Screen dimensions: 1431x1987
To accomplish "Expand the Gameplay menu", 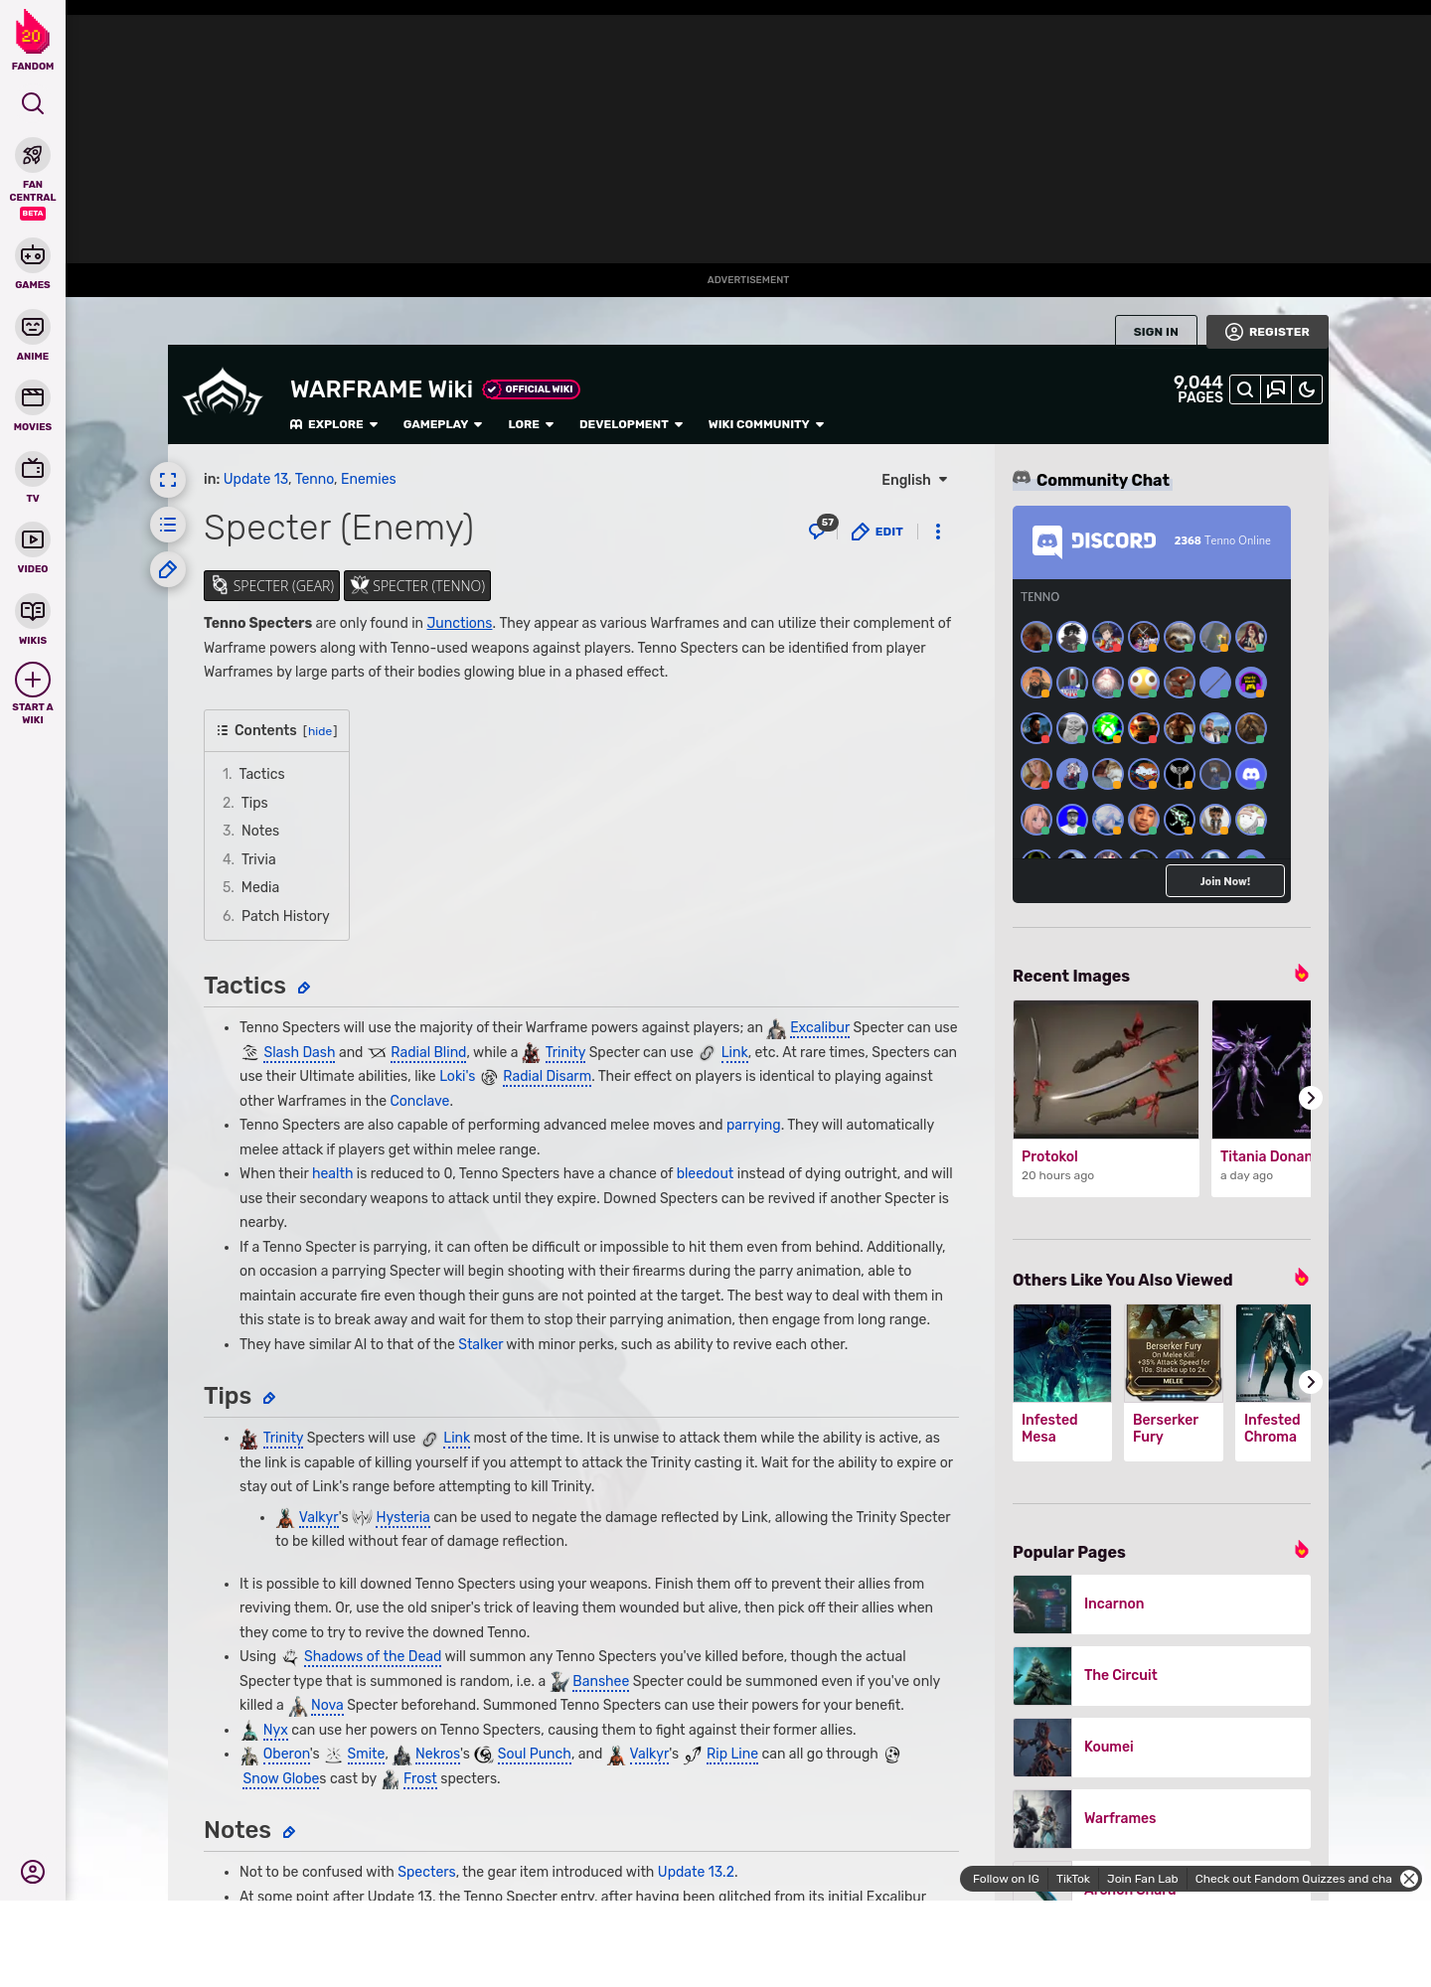I will pyautogui.click(x=442, y=424).
